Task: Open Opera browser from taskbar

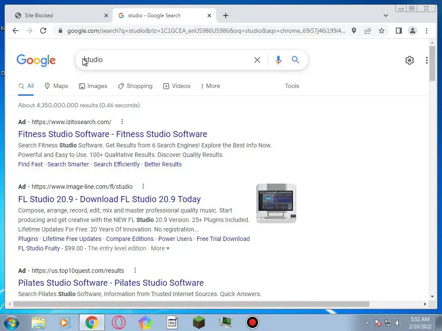Action: (x=118, y=322)
